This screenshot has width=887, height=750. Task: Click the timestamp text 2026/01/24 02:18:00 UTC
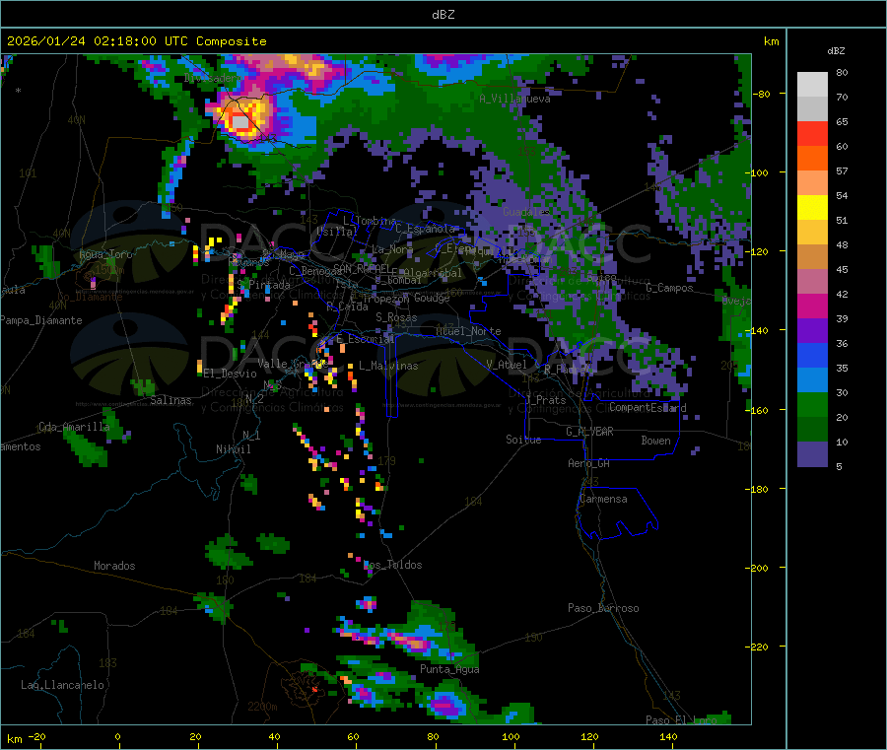(100, 41)
